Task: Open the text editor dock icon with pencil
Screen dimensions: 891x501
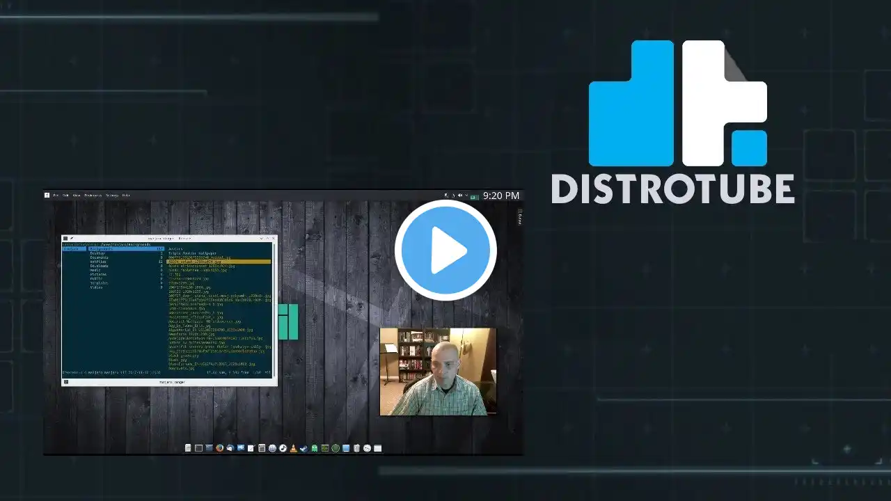Action: [x=251, y=448]
